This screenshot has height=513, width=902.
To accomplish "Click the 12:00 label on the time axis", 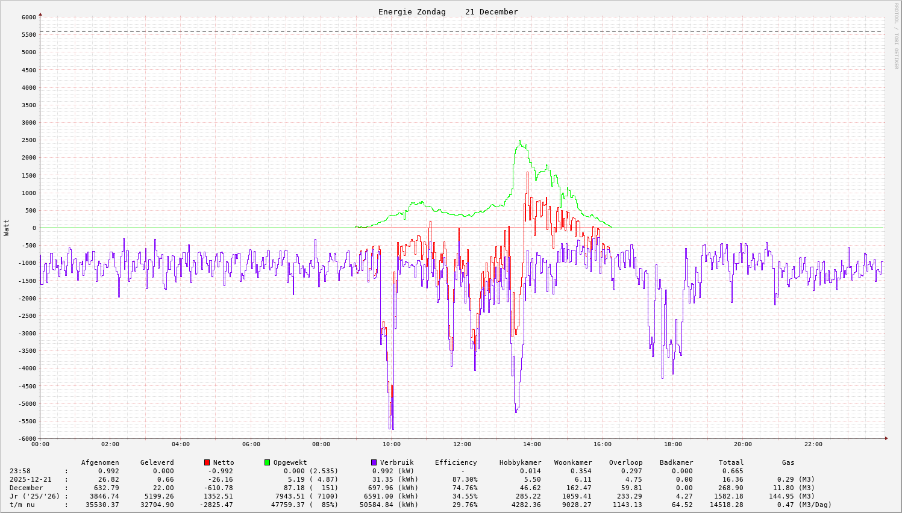I will [462, 444].
